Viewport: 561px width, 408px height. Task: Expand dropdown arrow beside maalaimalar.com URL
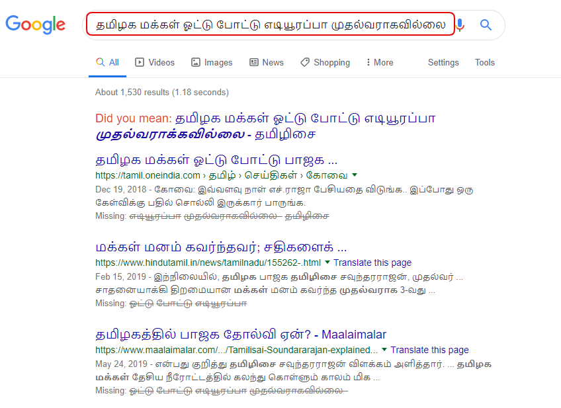pos(384,350)
